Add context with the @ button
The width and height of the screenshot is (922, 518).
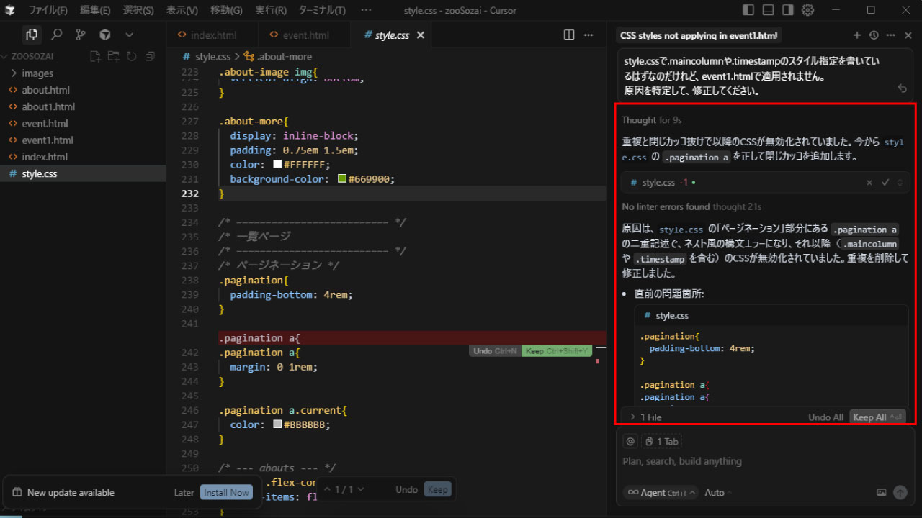630,441
